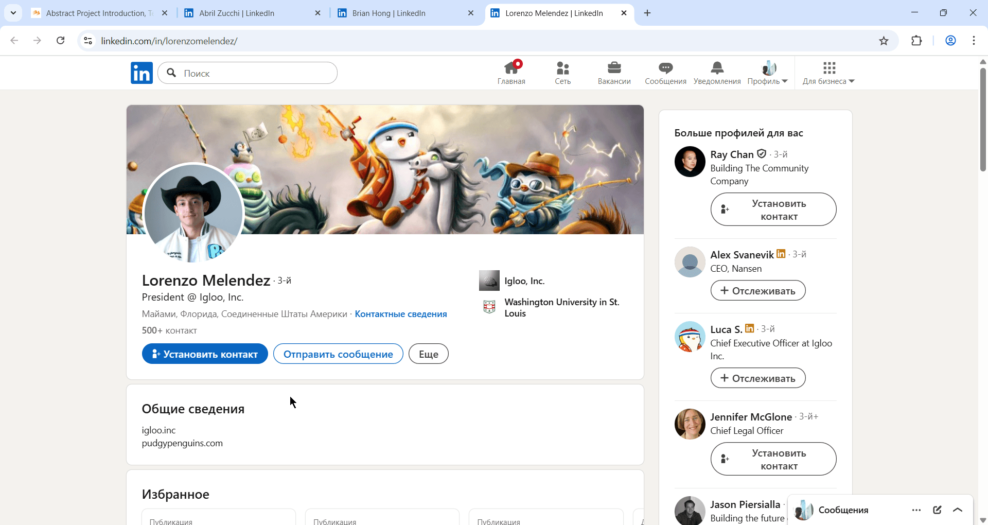Open the Сеть network icon
988x525 pixels.
563,73
